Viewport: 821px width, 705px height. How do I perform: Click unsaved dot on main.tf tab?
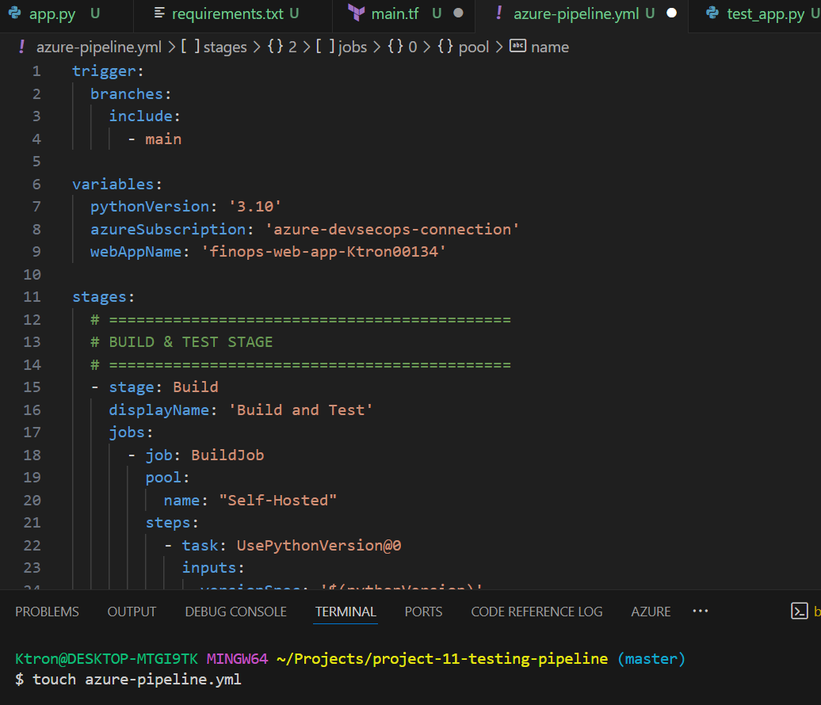458,13
